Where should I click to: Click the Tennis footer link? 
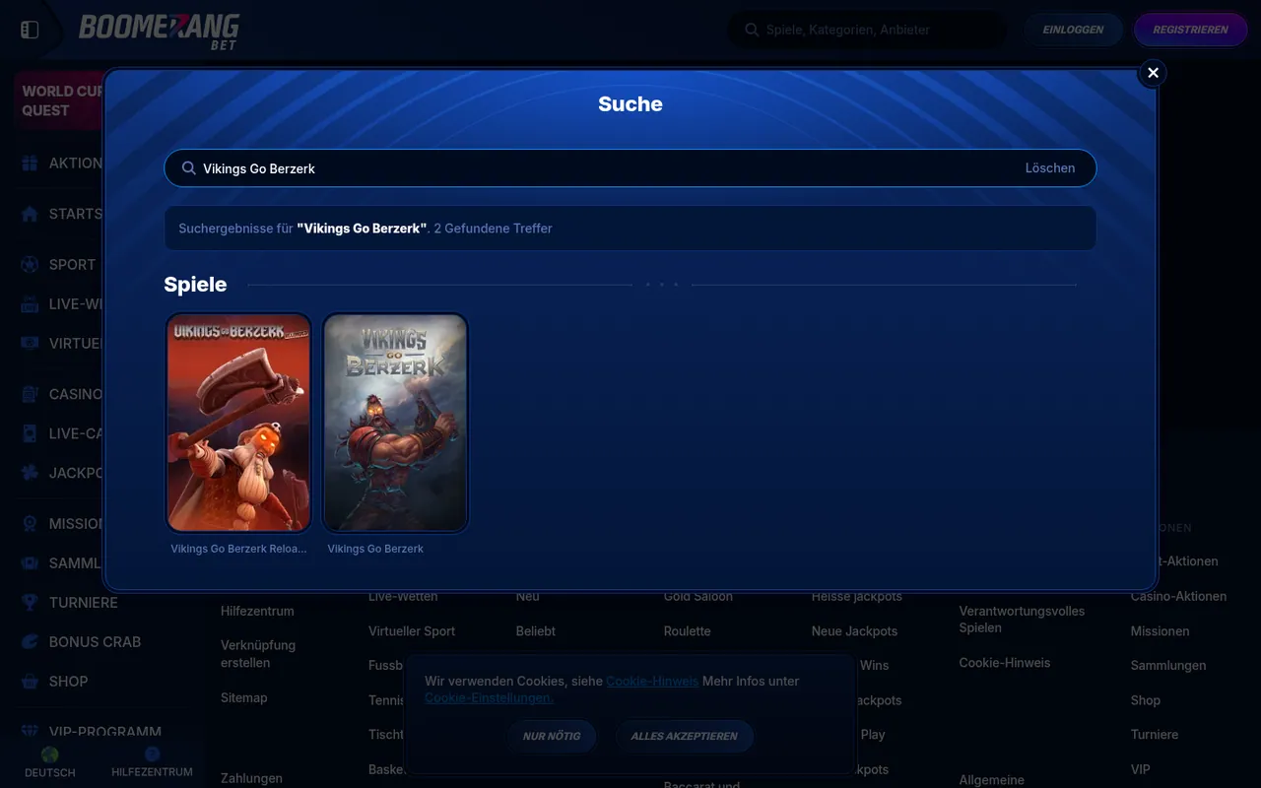tap(386, 700)
